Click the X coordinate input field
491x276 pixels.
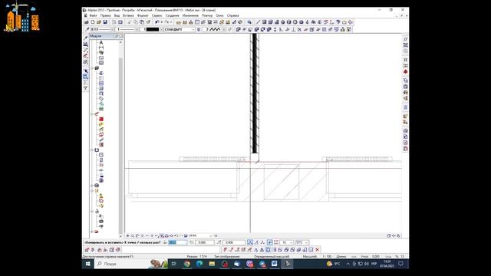177,242
